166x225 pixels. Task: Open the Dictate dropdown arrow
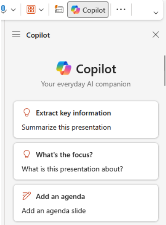pos(13,10)
